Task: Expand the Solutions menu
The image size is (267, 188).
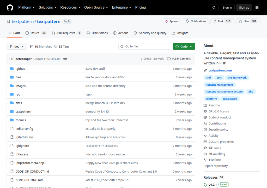Action: (x=47, y=8)
